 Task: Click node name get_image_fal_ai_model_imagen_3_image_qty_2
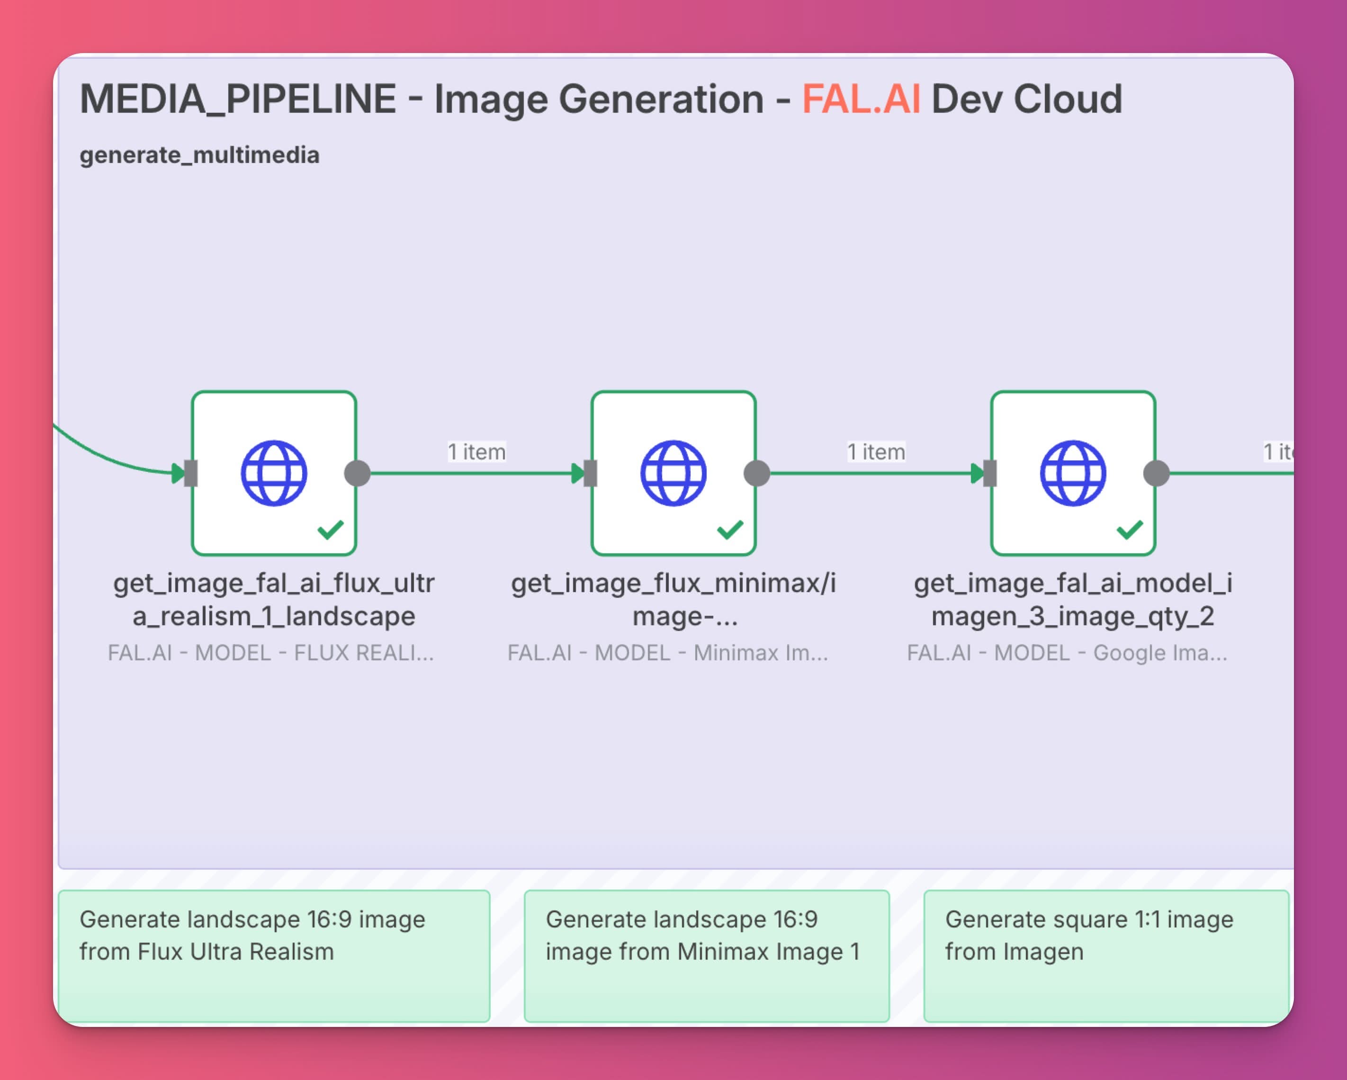tap(1073, 599)
